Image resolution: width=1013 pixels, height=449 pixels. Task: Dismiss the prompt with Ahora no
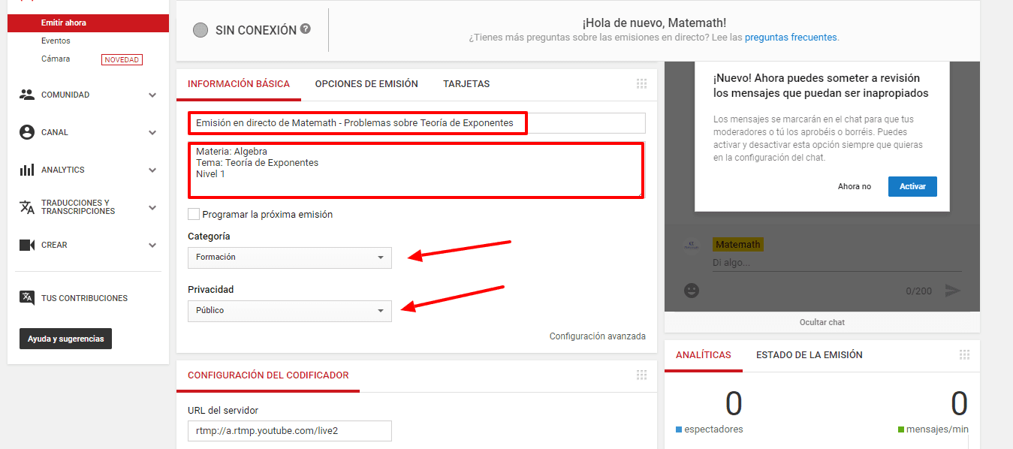(855, 186)
